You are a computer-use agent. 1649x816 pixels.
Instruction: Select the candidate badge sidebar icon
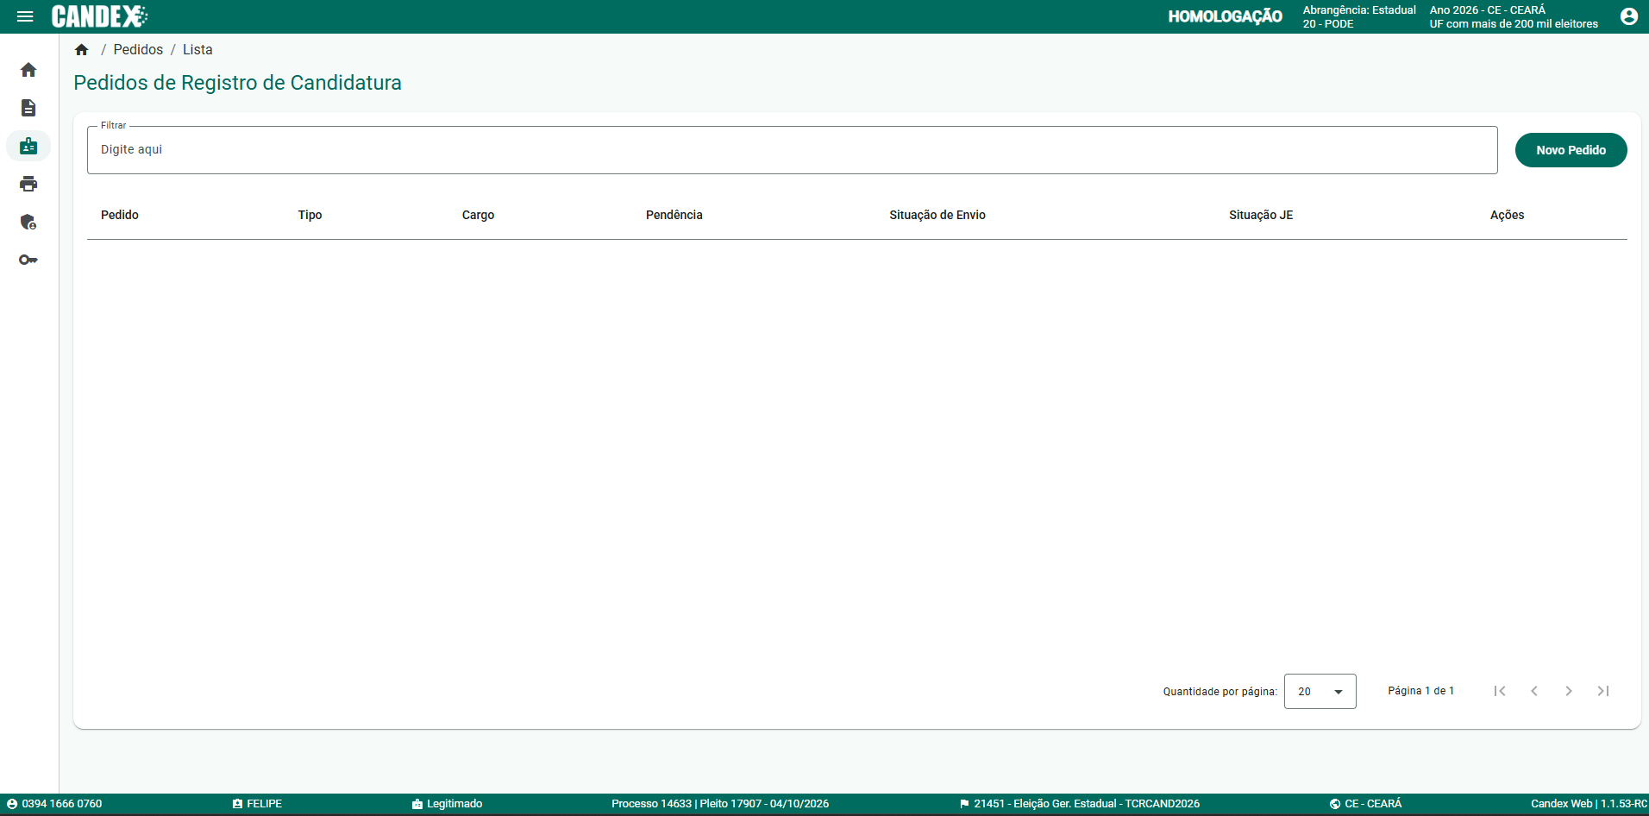coord(28,146)
